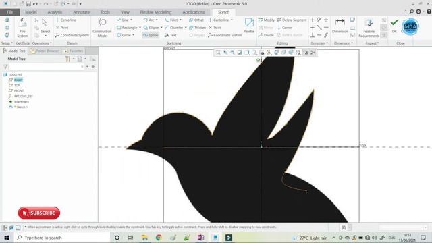Switch to the Model ribbon tab
The width and height of the screenshot is (432, 243).
tap(31, 12)
